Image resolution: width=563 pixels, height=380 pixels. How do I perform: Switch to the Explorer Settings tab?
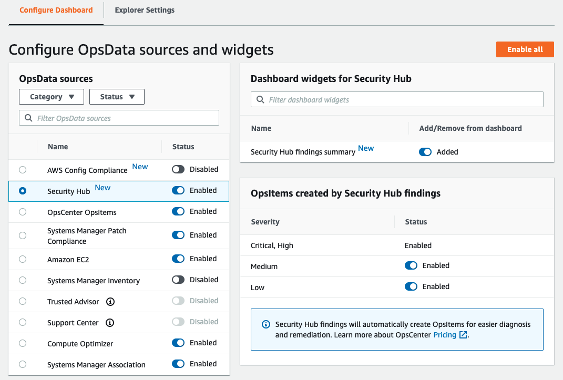point(144,10)
